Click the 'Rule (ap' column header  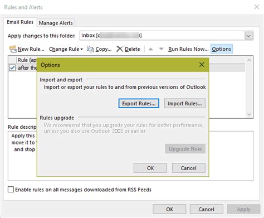click(x=27, y=60)
